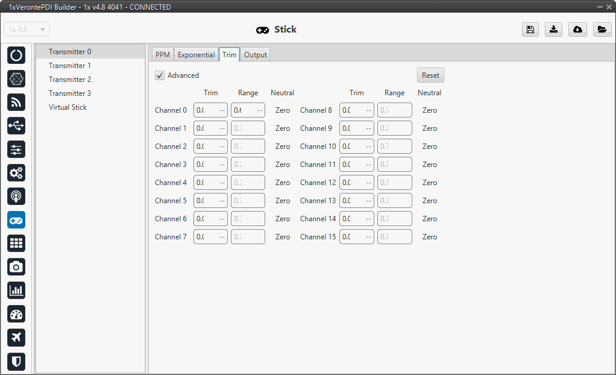Screen dimensions: 616x375
Task: Select Transmitter 2 in the list
Action: (70, 80)
